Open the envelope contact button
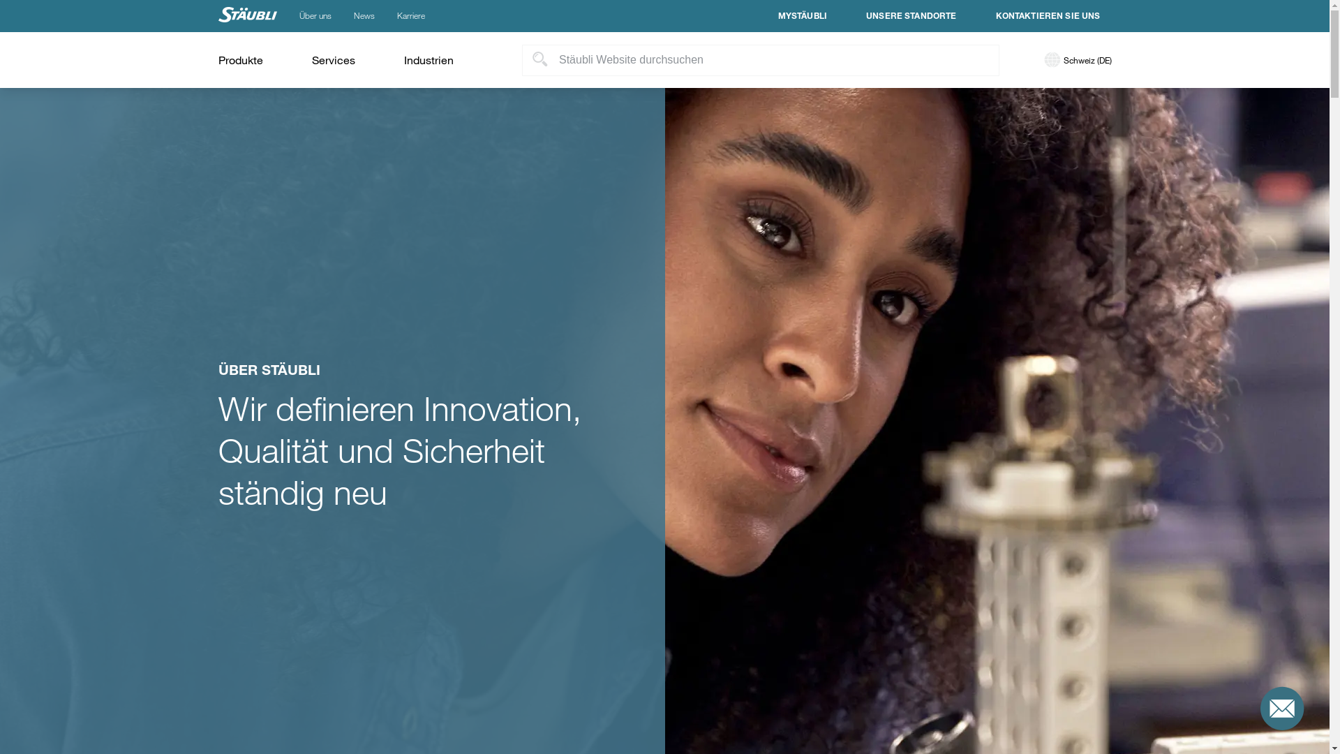The height and width of the screenshot is (754, 1340). (x=1281, y=708)
